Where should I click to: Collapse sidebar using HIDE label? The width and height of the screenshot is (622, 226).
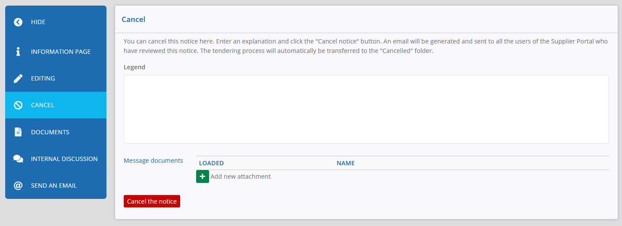click(38, 22)
